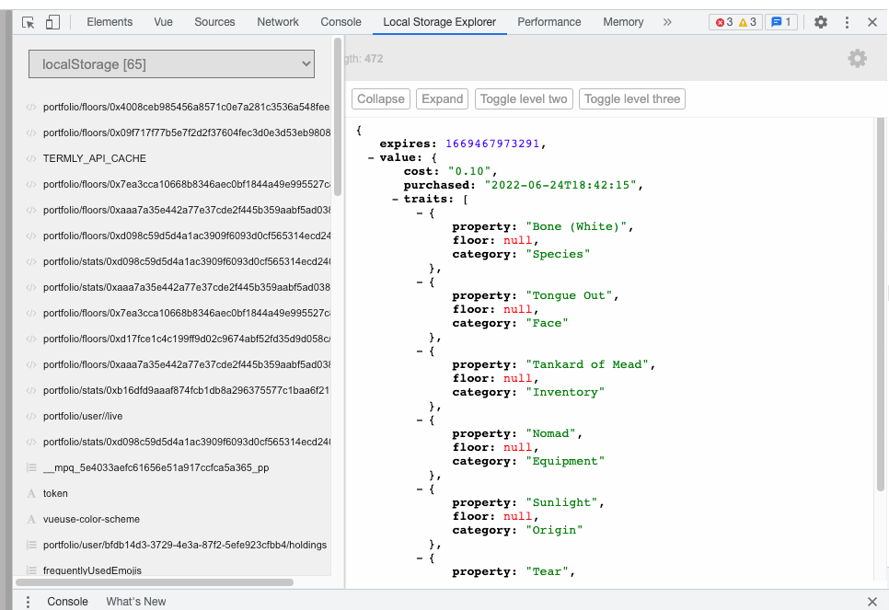Collapse the Sunlight trait object
The width and height of the screenshot is (889, 610).
pyautogui.click(x=420, y=489)
